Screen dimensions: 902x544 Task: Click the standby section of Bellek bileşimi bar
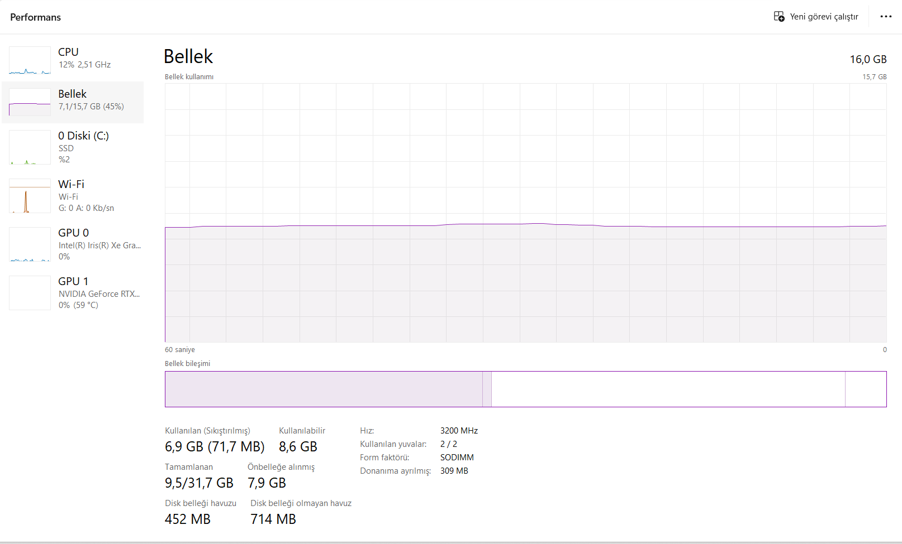tap(668, 389)
